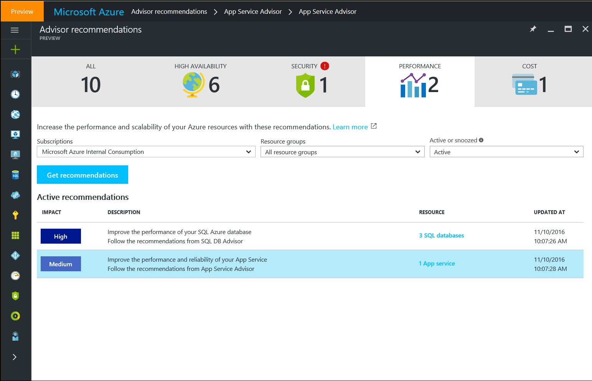Close the Advisor recommendations blade
This screenshot has height=381, width=592.
[x=585, y=29]
